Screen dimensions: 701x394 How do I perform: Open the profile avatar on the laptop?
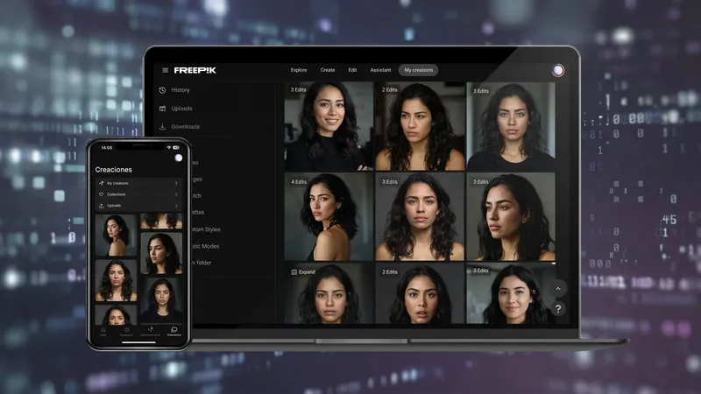(x=557, y=70)
